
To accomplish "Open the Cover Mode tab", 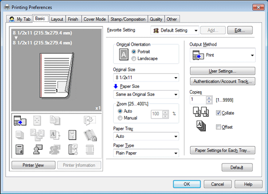I will click(95, 19).
